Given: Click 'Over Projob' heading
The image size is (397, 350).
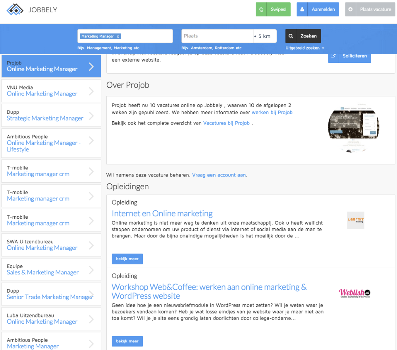Looking at the screenshot, I should (127, 85).
